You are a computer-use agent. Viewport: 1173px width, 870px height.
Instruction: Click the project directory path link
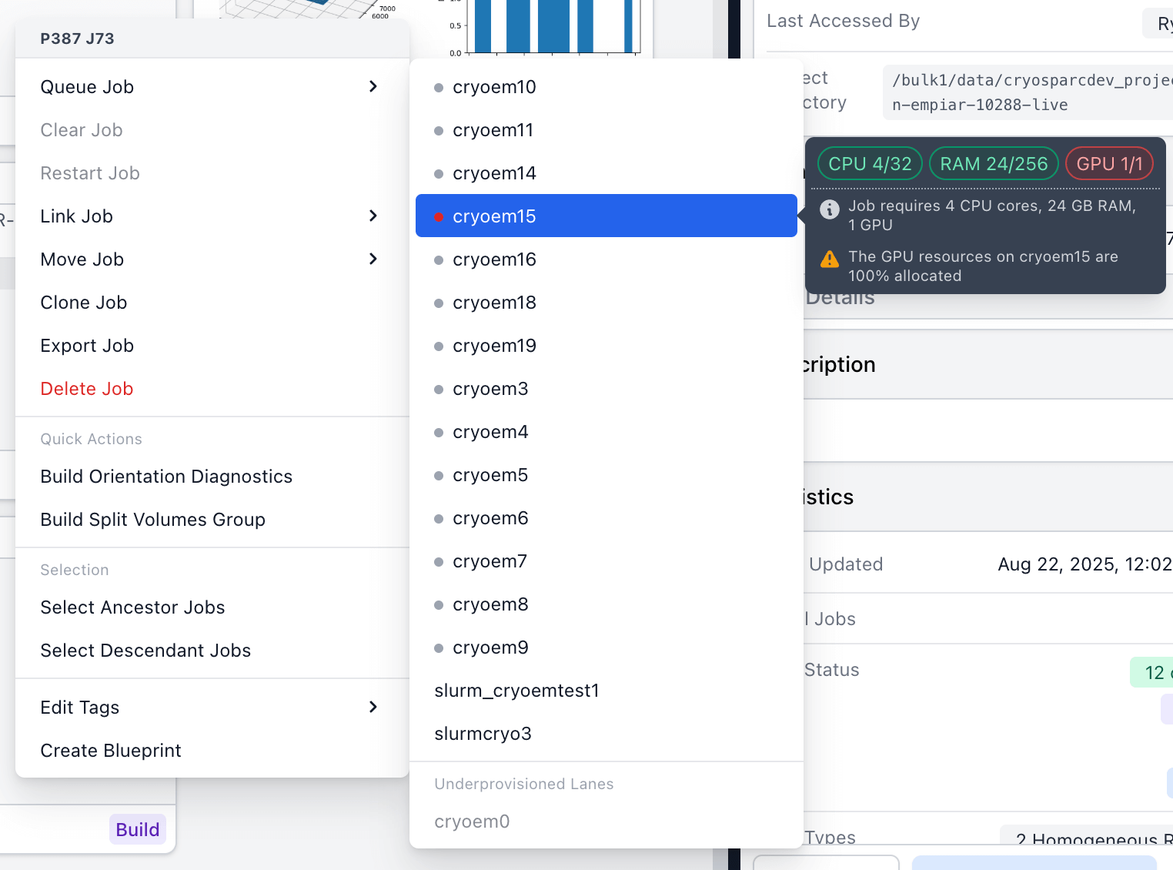1031,92
